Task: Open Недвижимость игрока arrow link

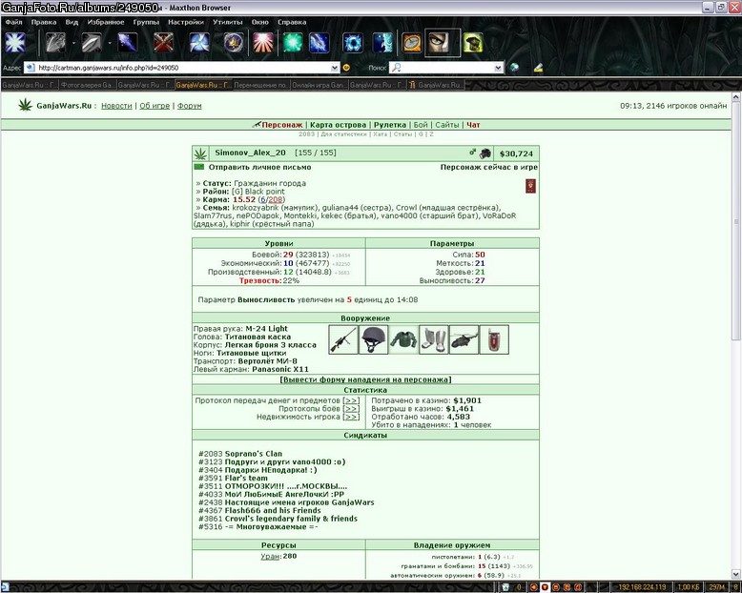Action: pyautogui.click(x=351, y=417)
